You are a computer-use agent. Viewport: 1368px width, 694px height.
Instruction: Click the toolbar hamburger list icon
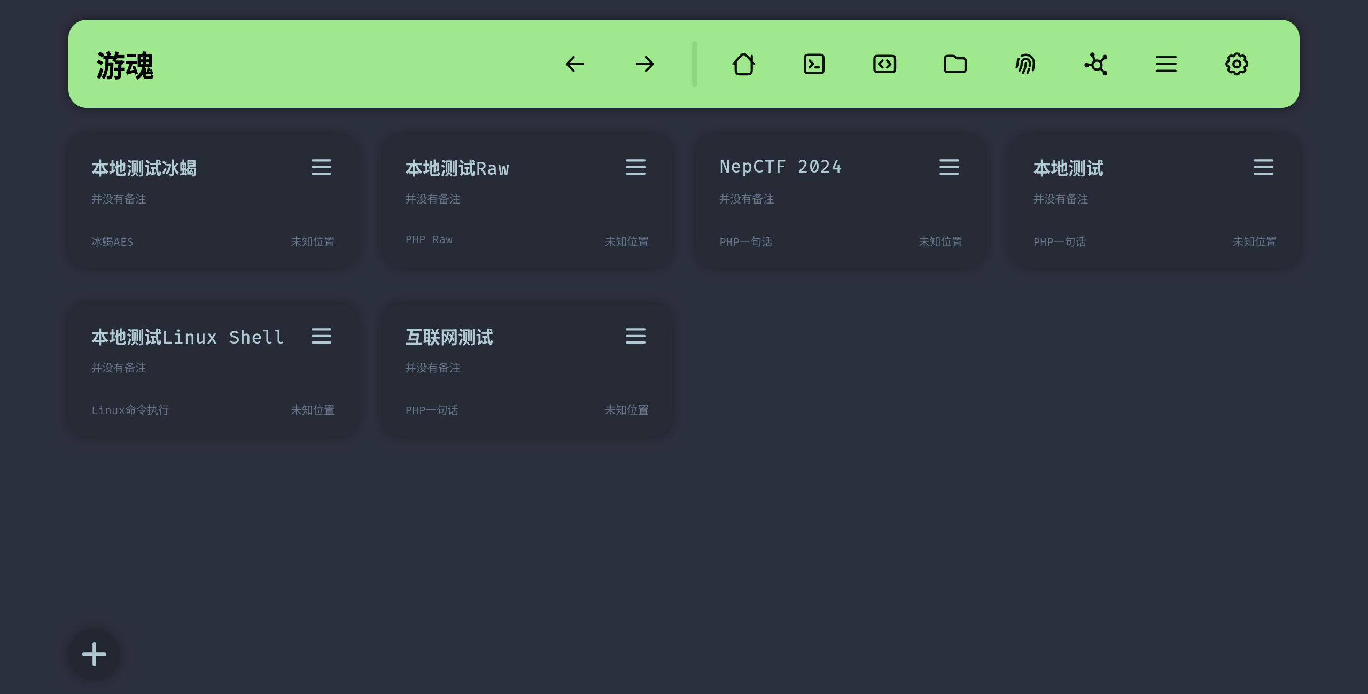point(1166,64)
